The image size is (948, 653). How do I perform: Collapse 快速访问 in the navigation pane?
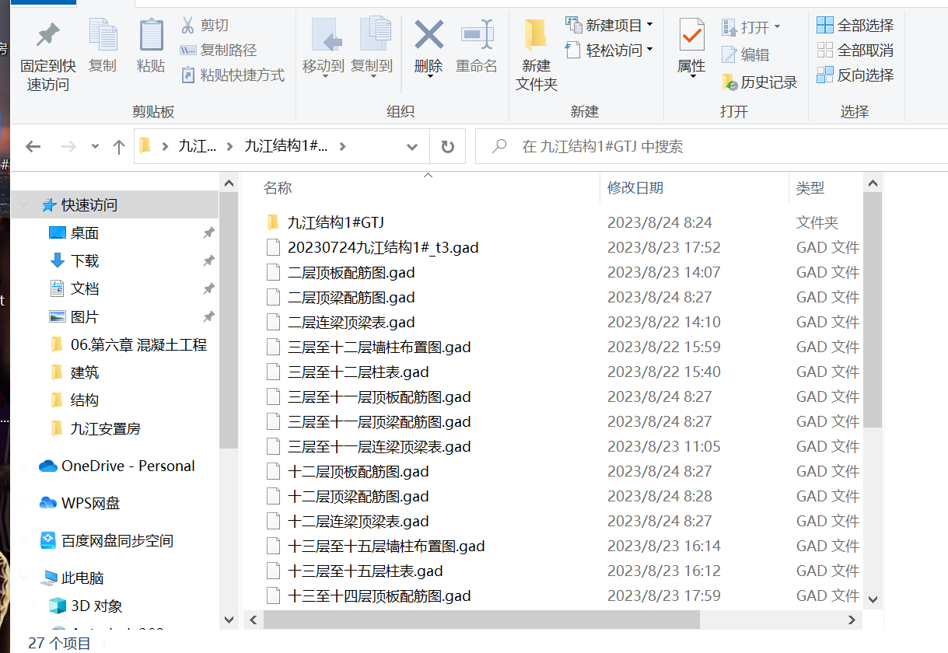24,205
